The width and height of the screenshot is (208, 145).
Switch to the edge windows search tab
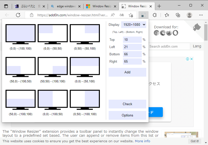pos(64,6)
